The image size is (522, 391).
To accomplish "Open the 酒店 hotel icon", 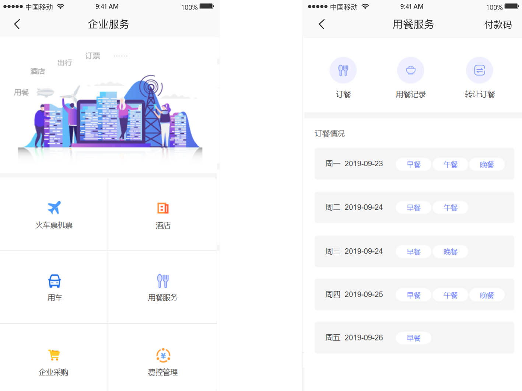I will (x=163, y=208).
